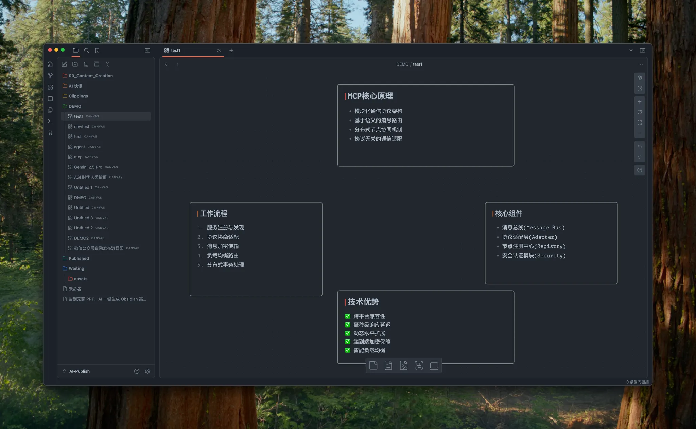Add media from vault to canvas
The width and height of the screenshot is (696, 429).
click(404, 365)
